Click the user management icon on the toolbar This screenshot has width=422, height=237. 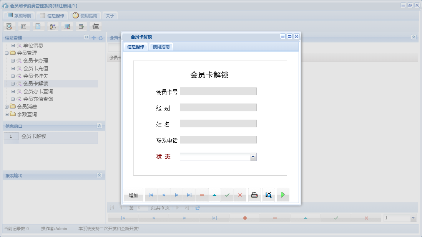coord(53,26)
